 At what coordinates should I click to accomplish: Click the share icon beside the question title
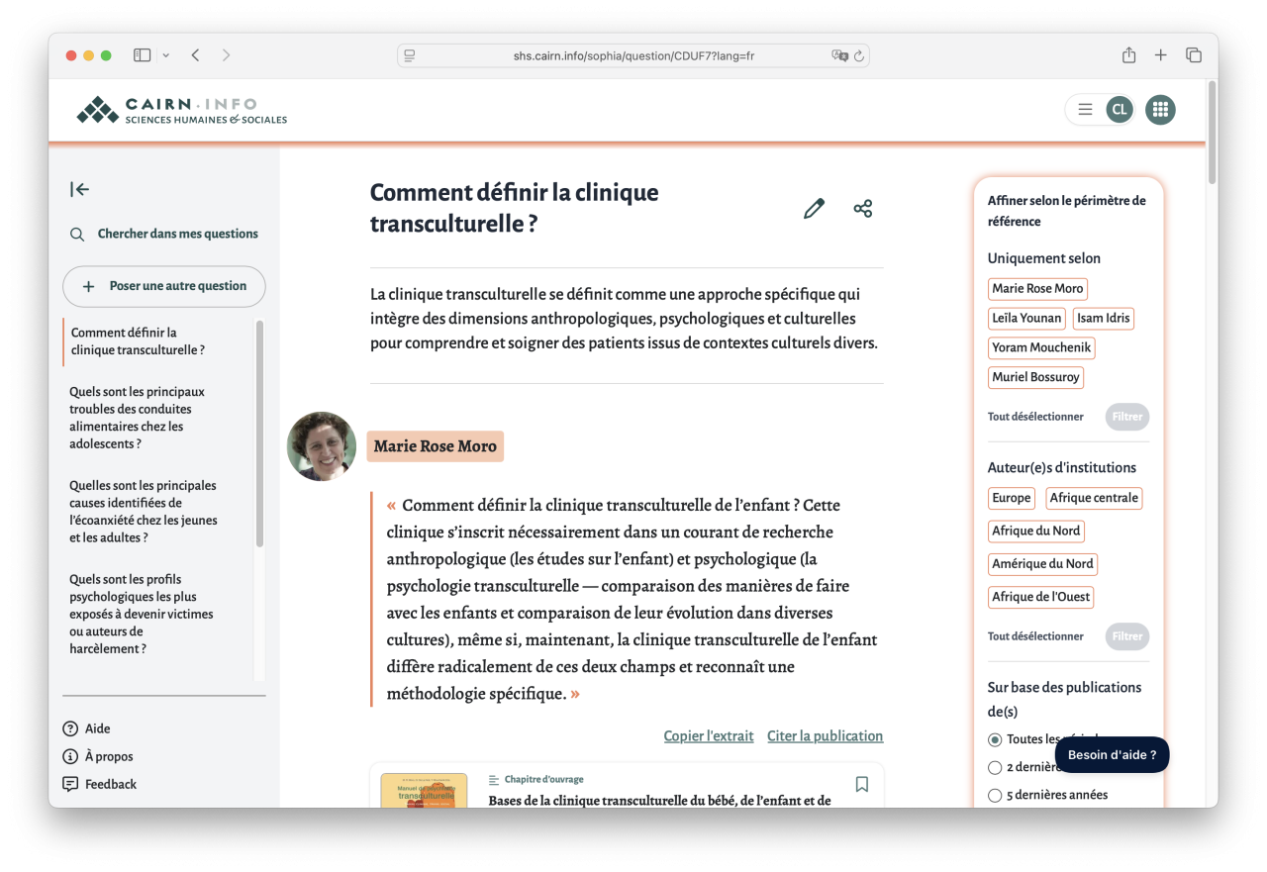tap(862, 208)
